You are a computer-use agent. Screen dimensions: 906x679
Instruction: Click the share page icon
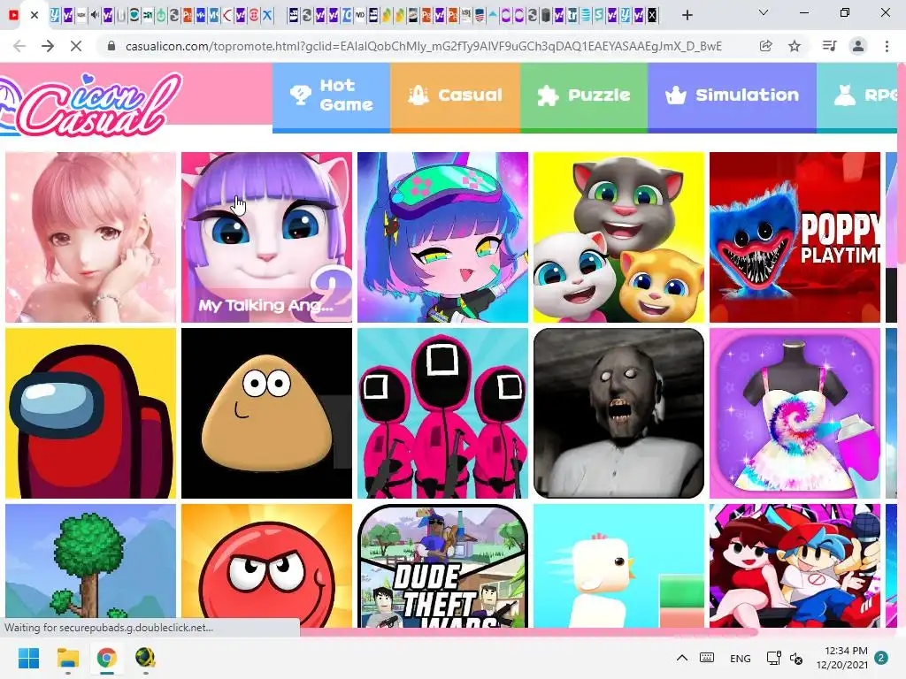765,46
